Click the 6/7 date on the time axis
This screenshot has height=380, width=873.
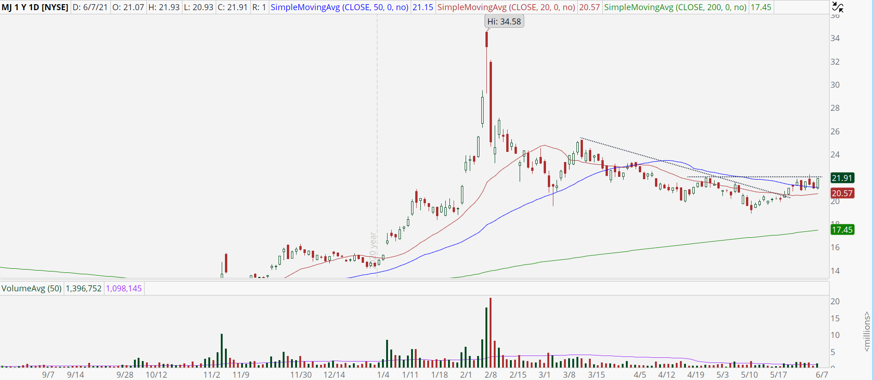pos(822,374)
